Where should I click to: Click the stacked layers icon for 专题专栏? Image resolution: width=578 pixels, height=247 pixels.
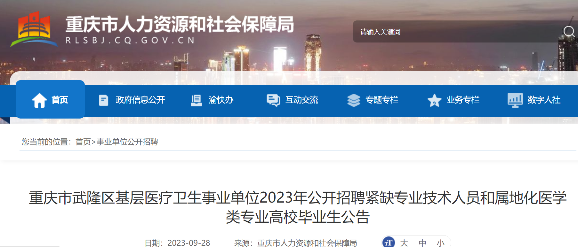click(x=354, y=100)
